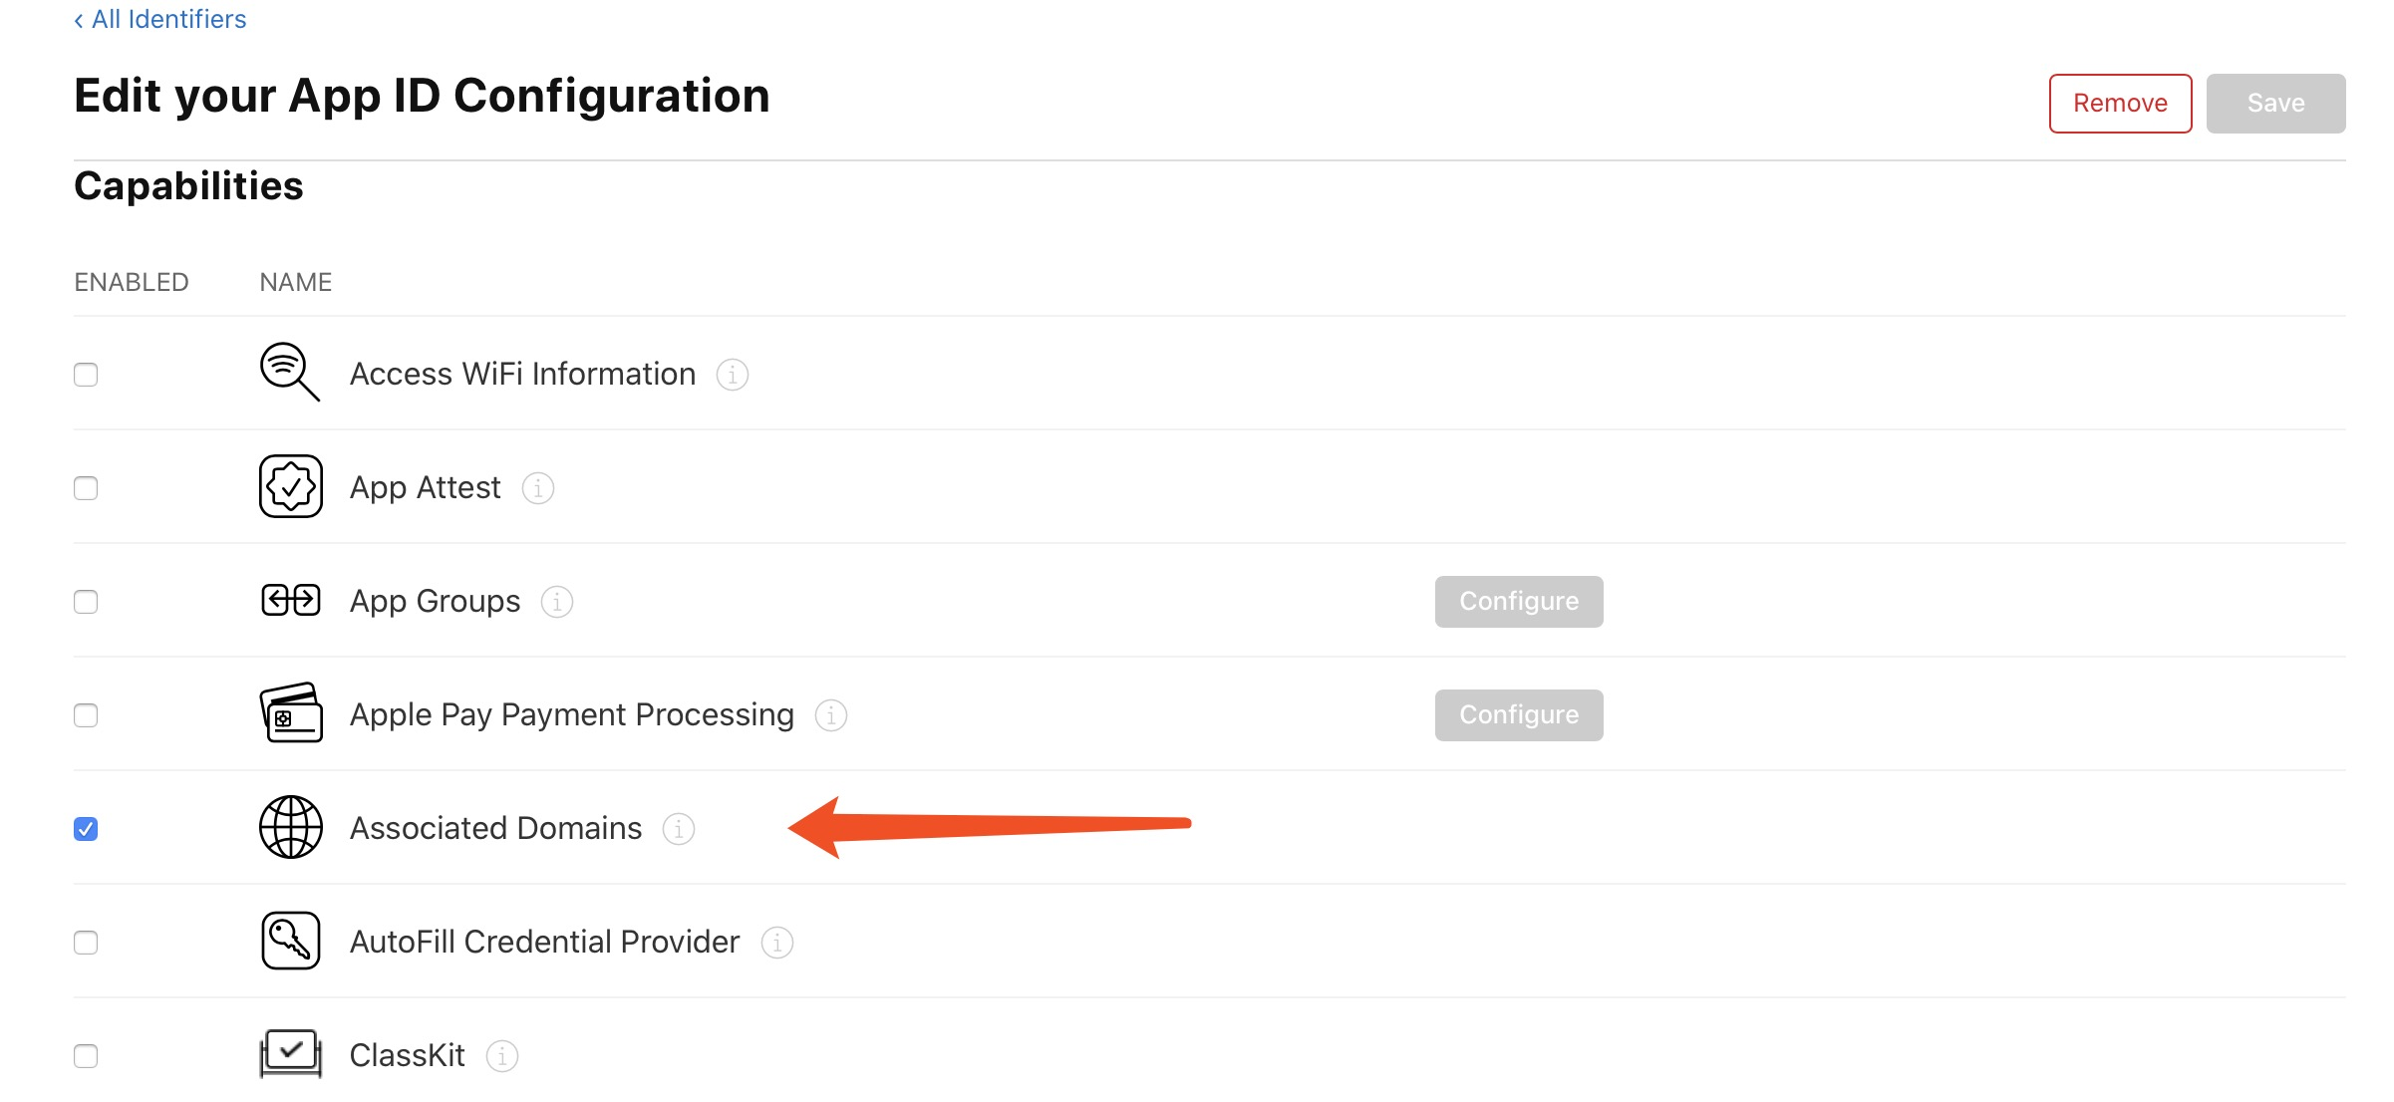Click Configure for App Groups
This screenshot has height=1102, width=2394.
pos(1519,602)
